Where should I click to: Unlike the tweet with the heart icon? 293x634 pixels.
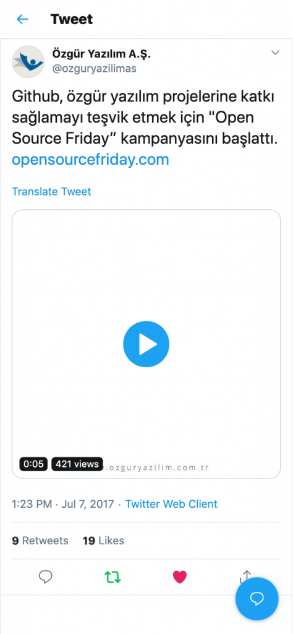(x=180, y=577)
